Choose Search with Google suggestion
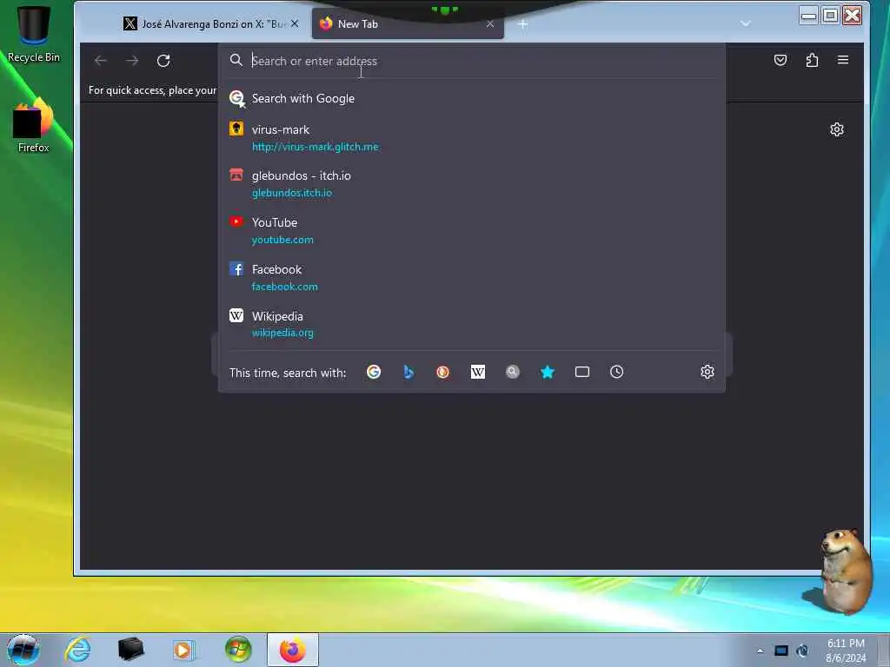 [471, 99]
